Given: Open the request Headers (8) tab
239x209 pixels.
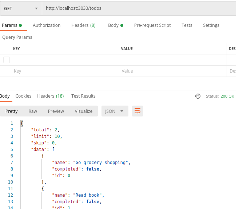Looking at the screenshot, I should pyautogui.click(x=83, y=25).
